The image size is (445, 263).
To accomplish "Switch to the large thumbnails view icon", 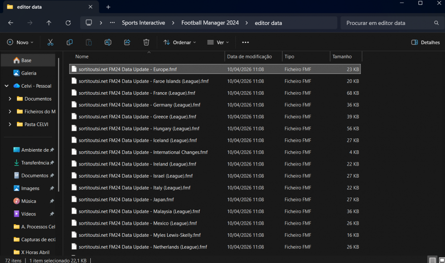I will [x=441, y=260].
